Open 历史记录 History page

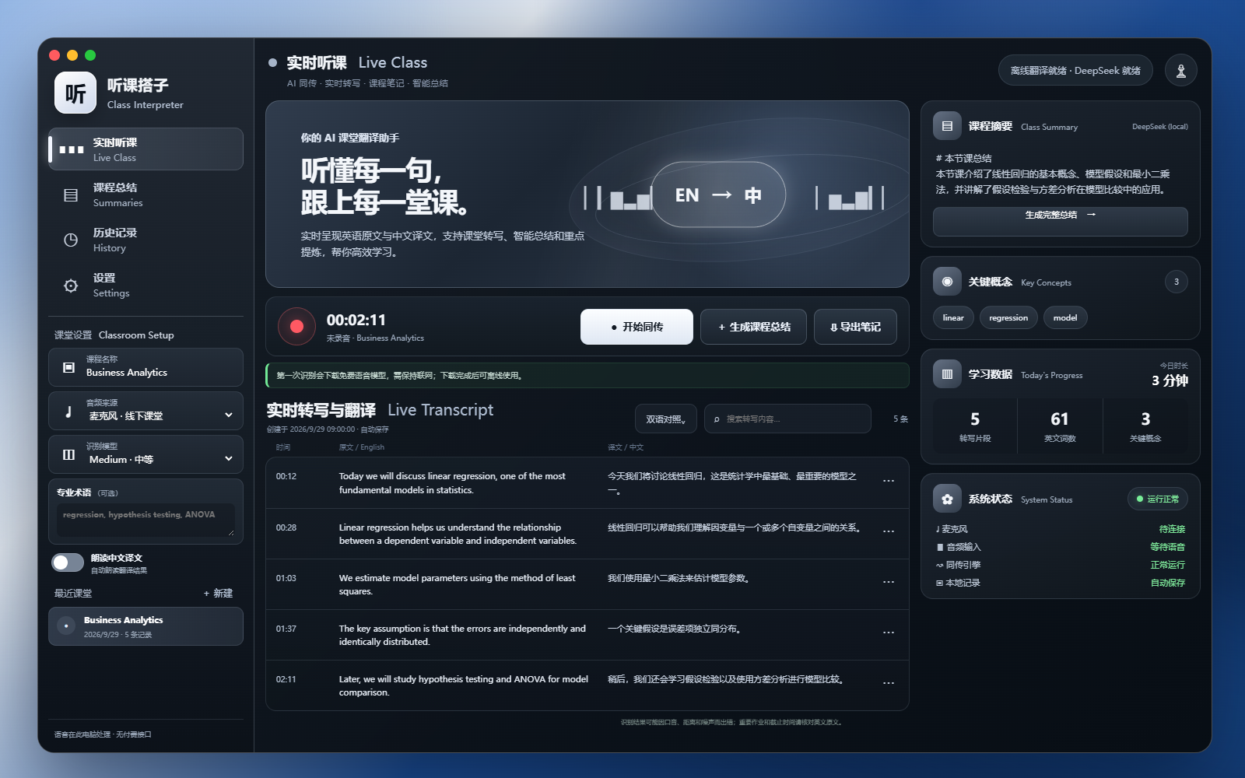tap(146, 240)
